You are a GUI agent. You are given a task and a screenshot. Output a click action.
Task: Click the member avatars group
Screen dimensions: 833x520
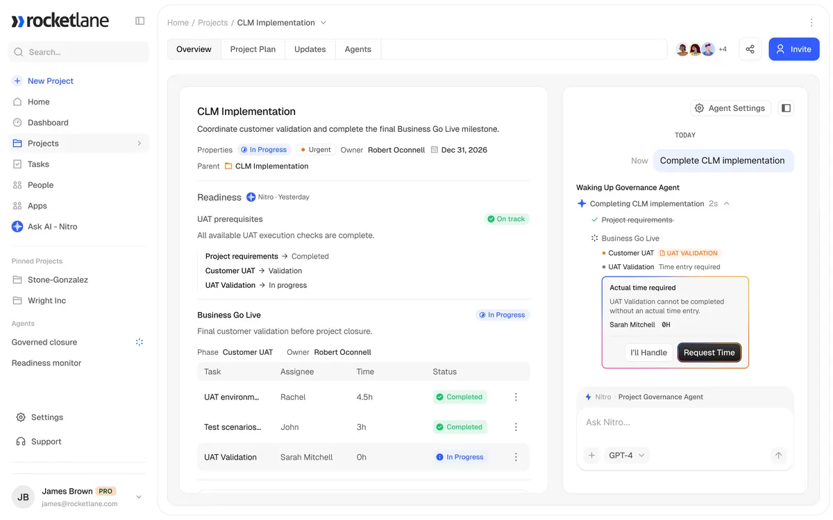point(695,49)
